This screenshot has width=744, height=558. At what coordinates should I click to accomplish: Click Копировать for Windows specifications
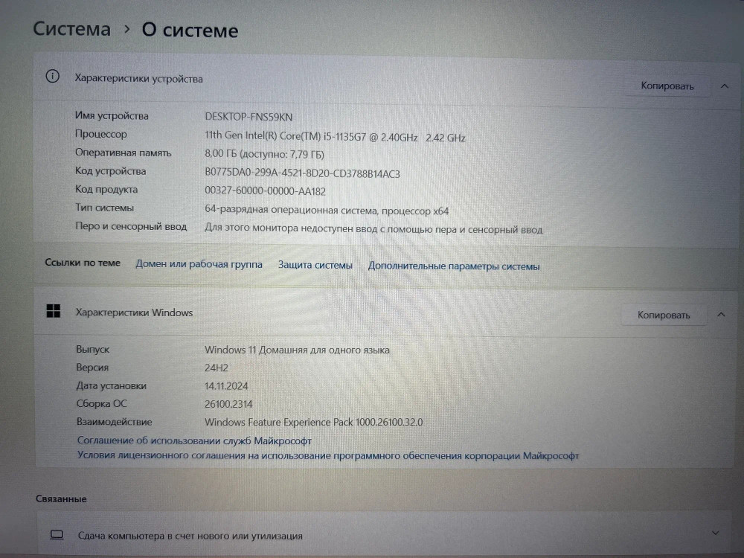(x=663, y=315)
